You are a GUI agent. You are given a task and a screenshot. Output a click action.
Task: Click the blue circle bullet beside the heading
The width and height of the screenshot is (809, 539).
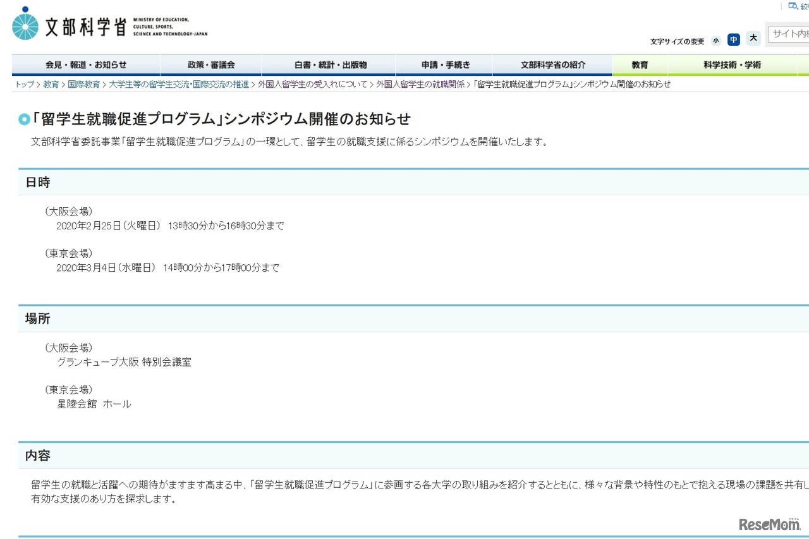pos(23,119)
